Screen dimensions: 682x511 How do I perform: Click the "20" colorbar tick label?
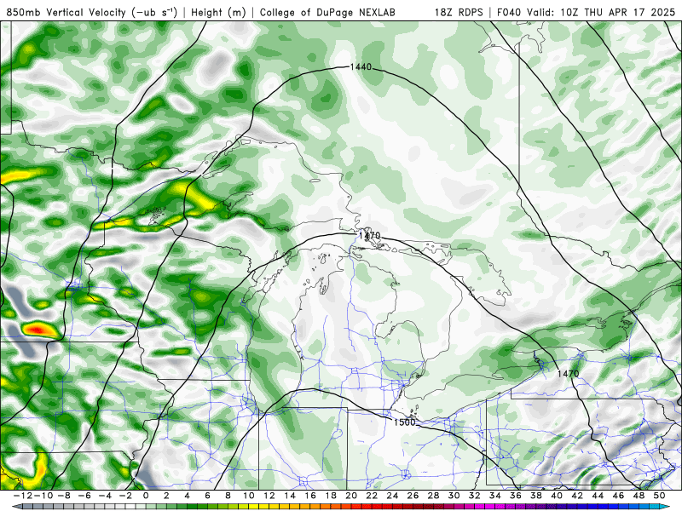point(351,496)
